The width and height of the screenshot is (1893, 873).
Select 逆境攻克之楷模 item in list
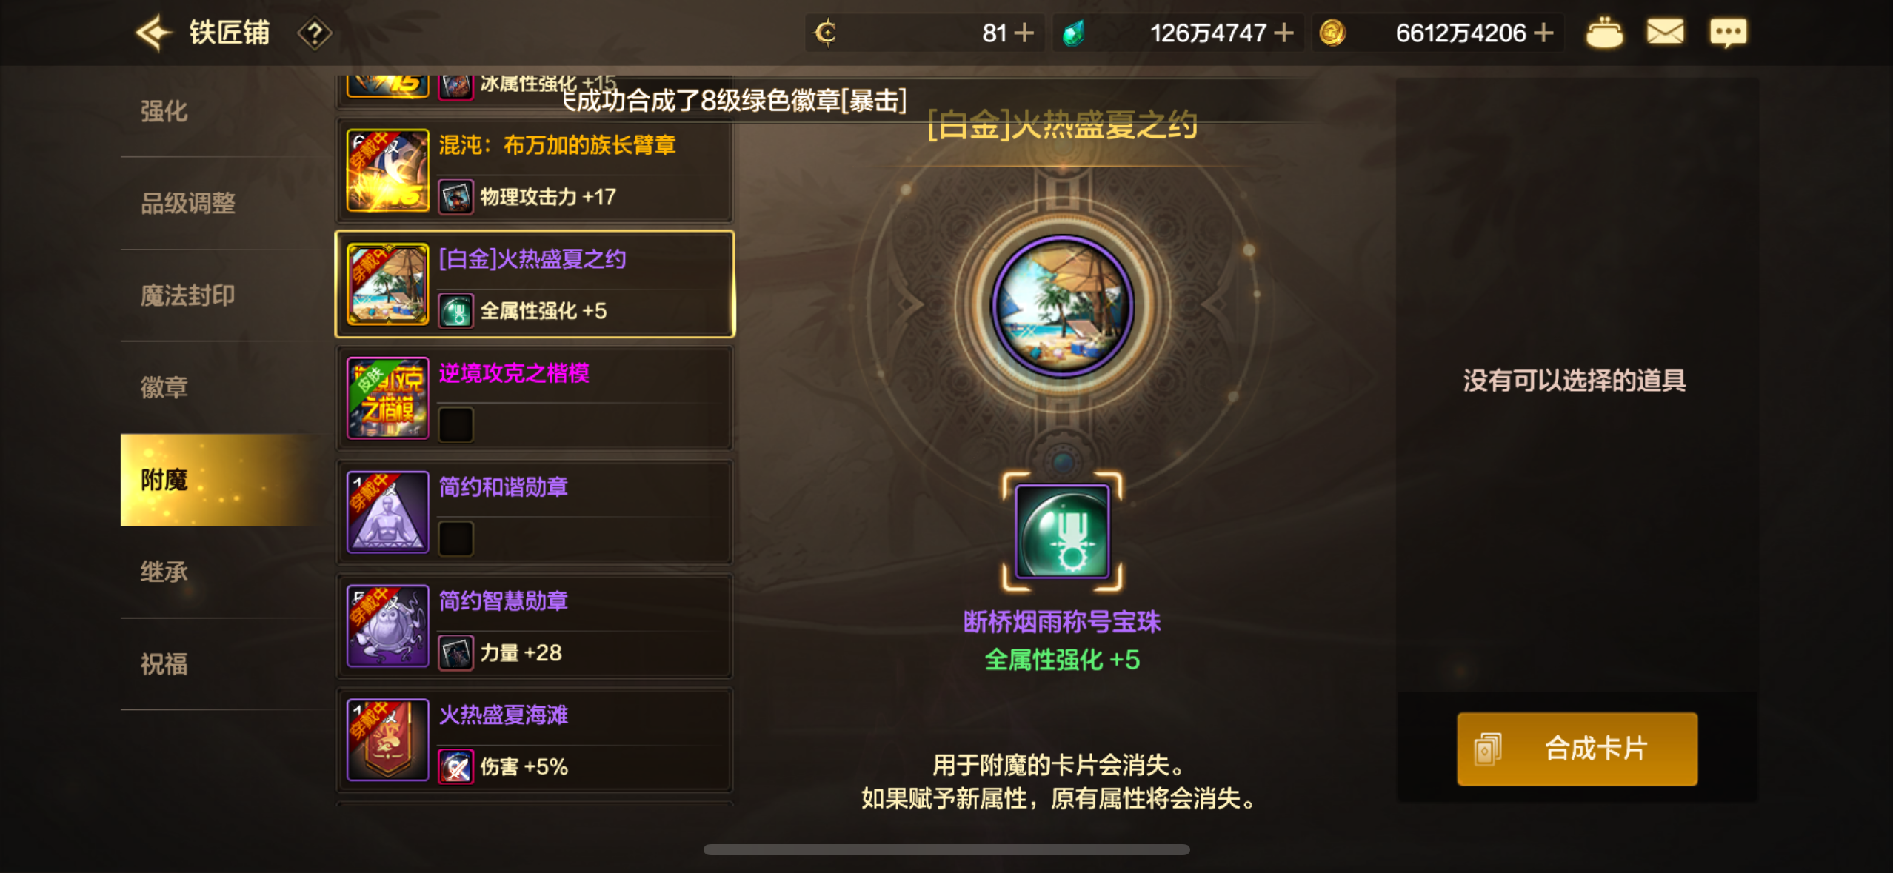click(x=535, y=398)
